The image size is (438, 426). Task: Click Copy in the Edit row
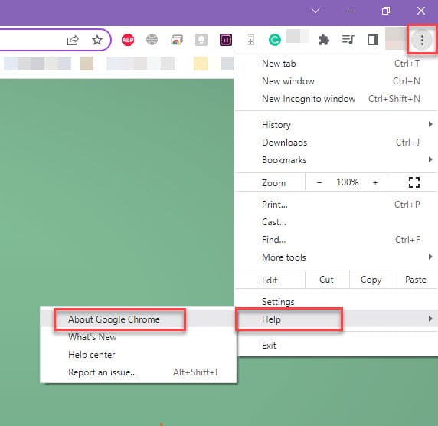pos(371,280)
